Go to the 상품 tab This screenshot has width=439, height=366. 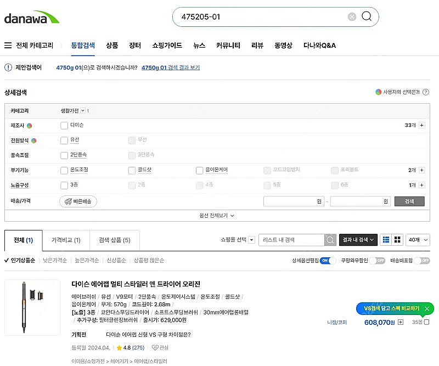pos(112,45)
